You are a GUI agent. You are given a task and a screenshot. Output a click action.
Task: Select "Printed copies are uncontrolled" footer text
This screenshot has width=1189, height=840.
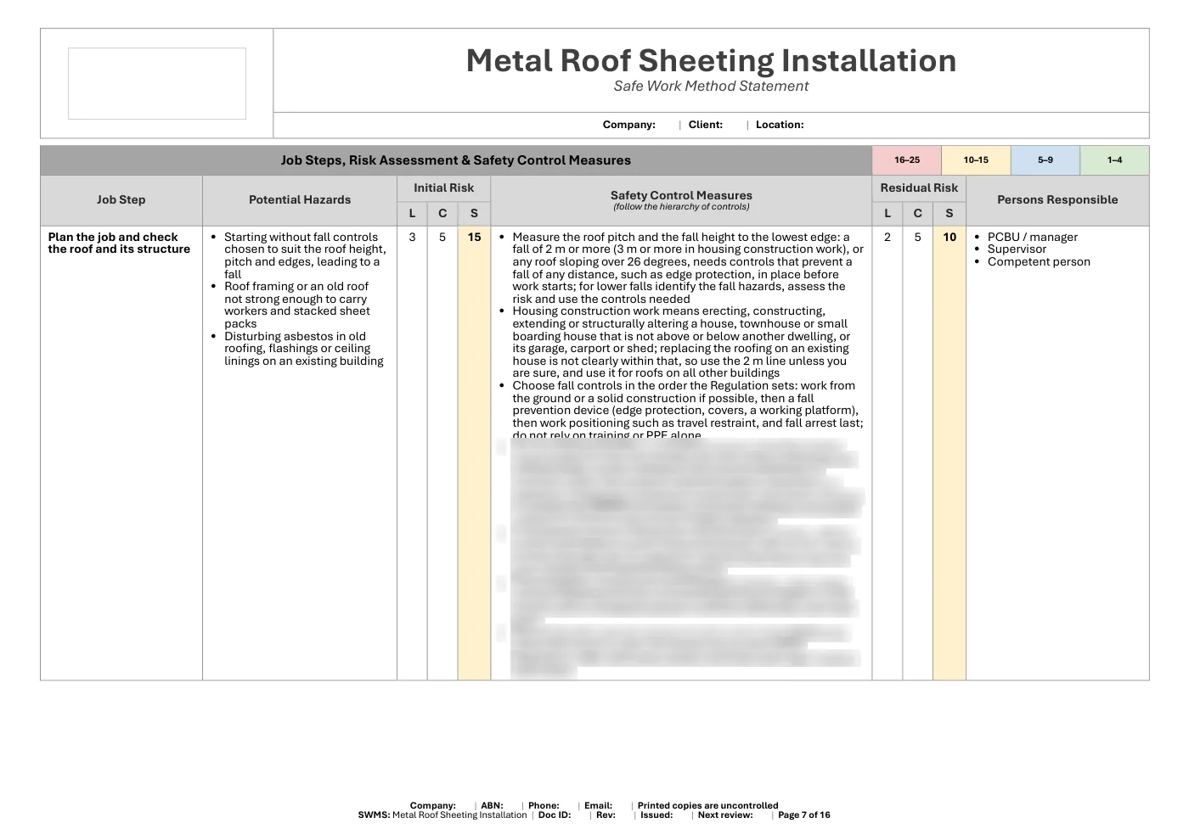(707, 806)
